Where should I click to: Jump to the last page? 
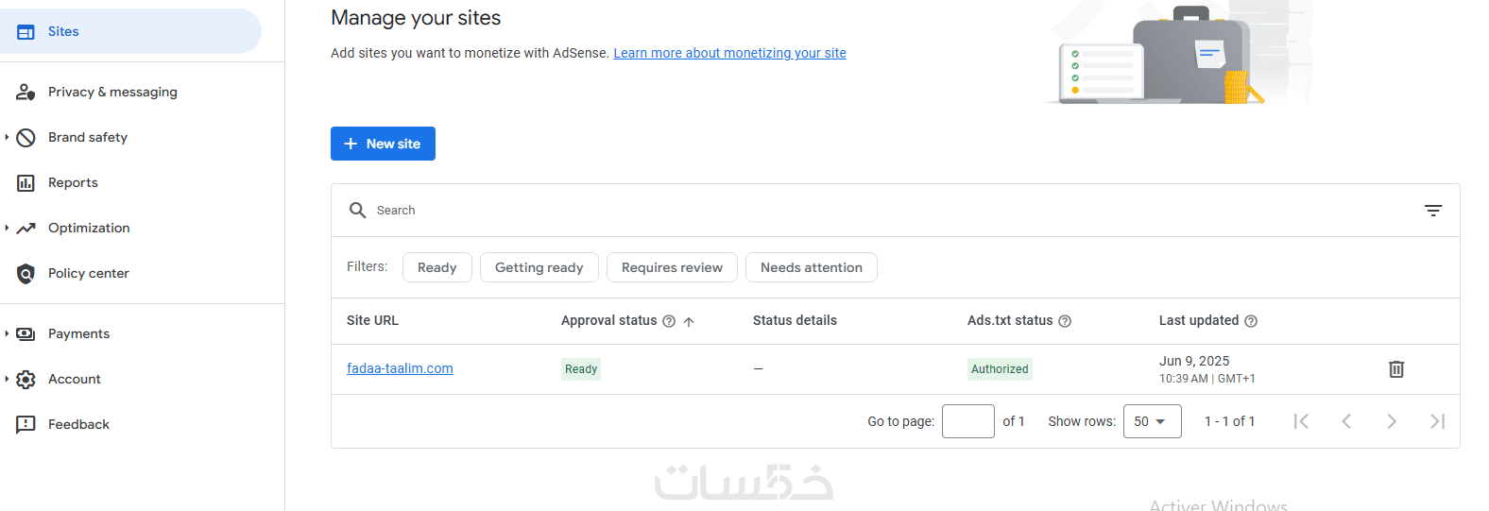coord(1437,421)
